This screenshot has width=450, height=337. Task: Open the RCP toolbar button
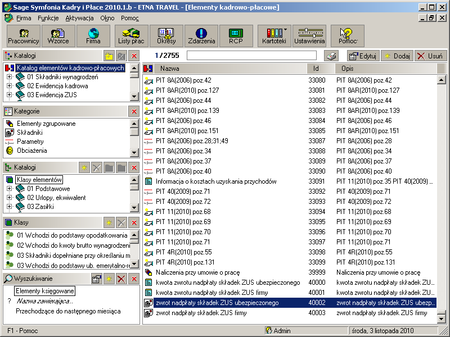pos(236,36)
